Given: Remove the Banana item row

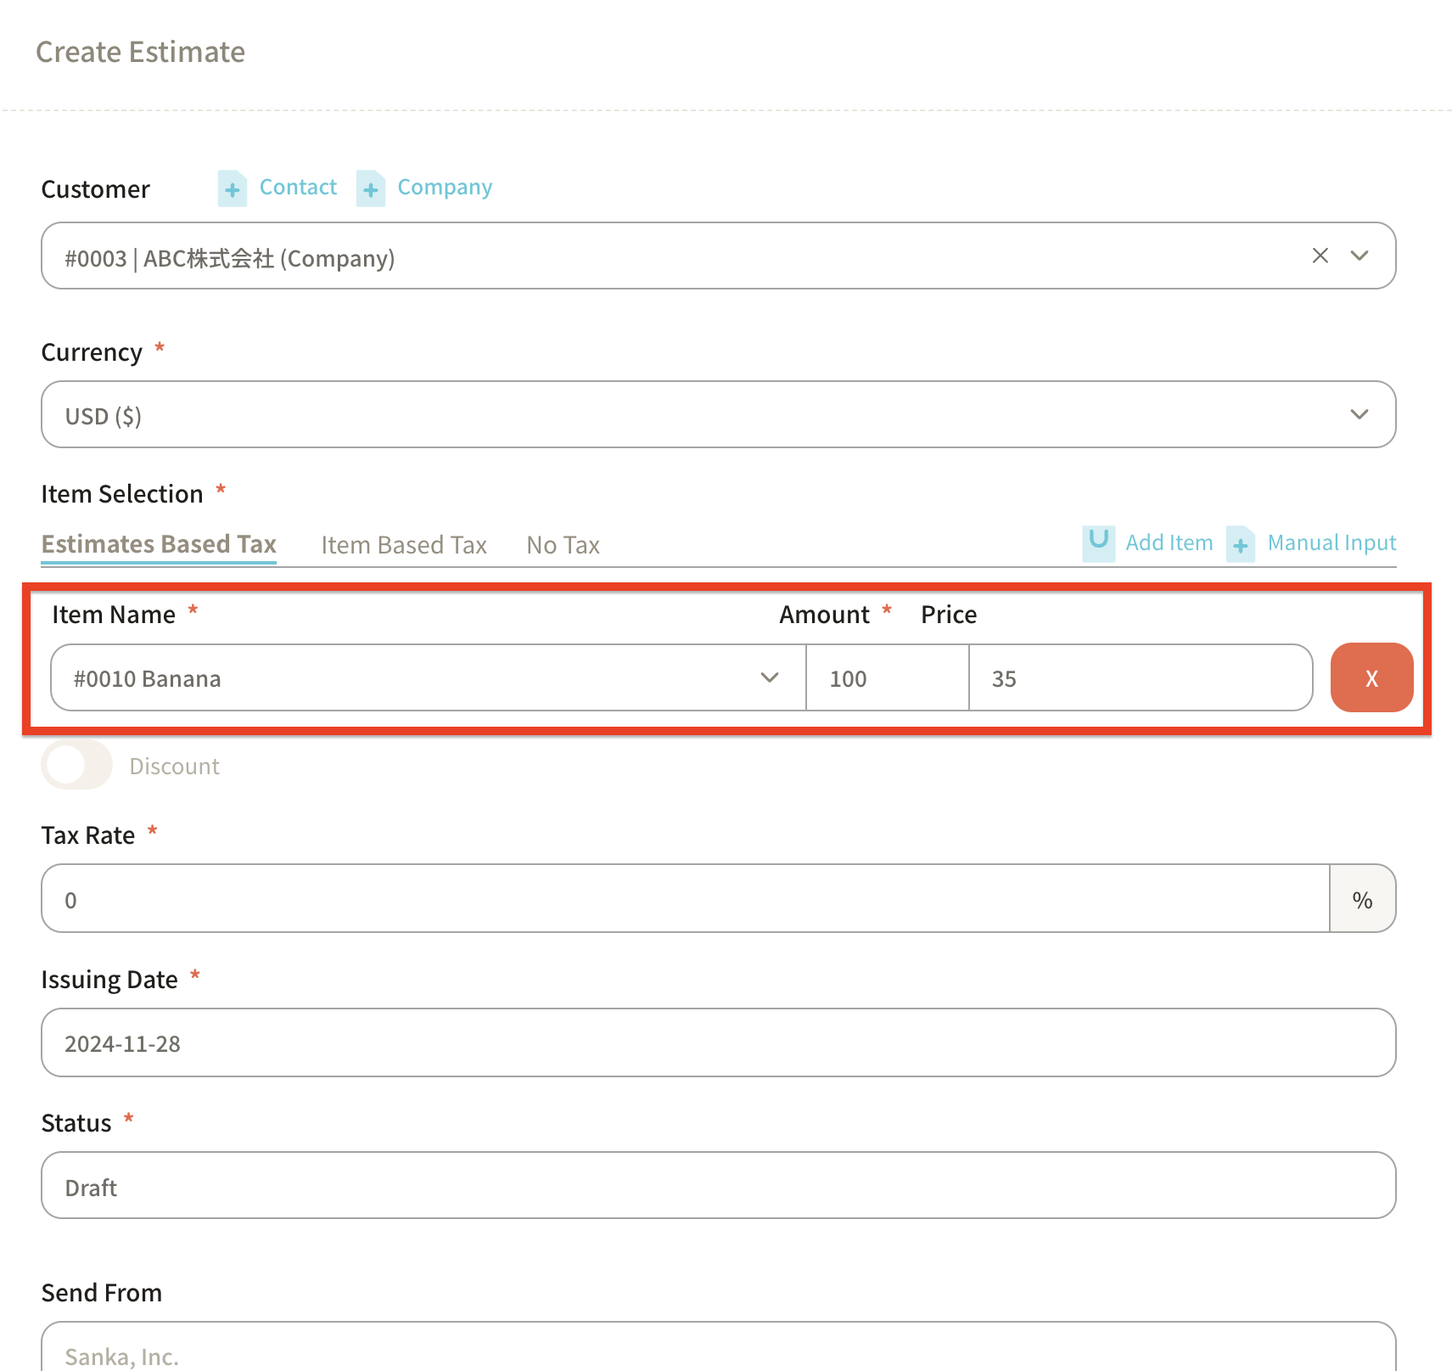Looking at the screenshot, I should pos(1371,677).
